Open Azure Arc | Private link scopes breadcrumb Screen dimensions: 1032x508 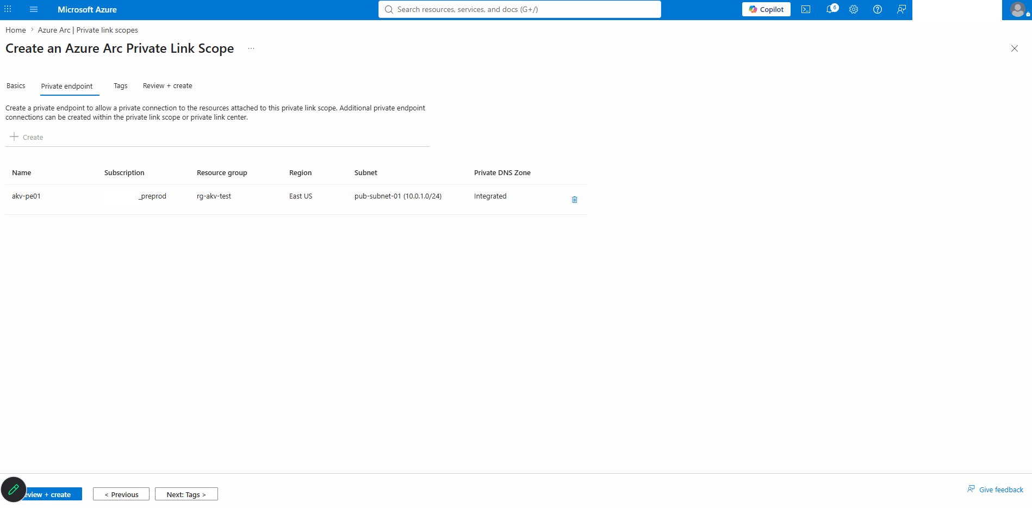point(88,30)
